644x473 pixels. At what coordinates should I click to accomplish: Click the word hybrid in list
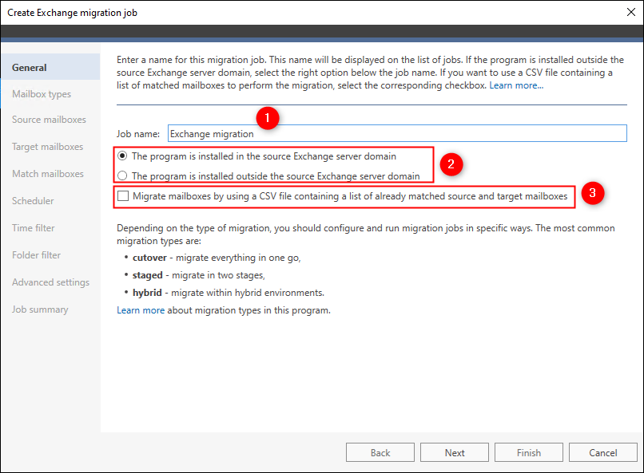[x=147, y=293]
